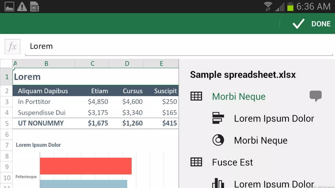Select the $3,340 cell
Screen dimensions: 335x188
click(126, 113)
